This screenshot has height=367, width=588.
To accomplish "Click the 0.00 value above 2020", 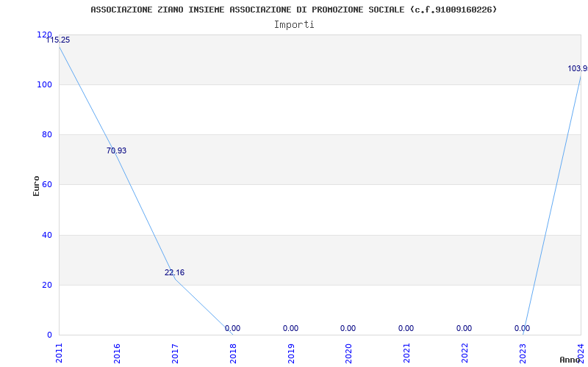I will point(348,328).
